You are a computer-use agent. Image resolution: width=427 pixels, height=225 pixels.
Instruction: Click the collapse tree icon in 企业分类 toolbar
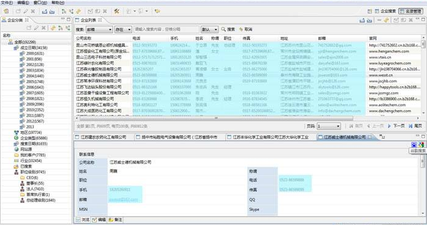67,28
